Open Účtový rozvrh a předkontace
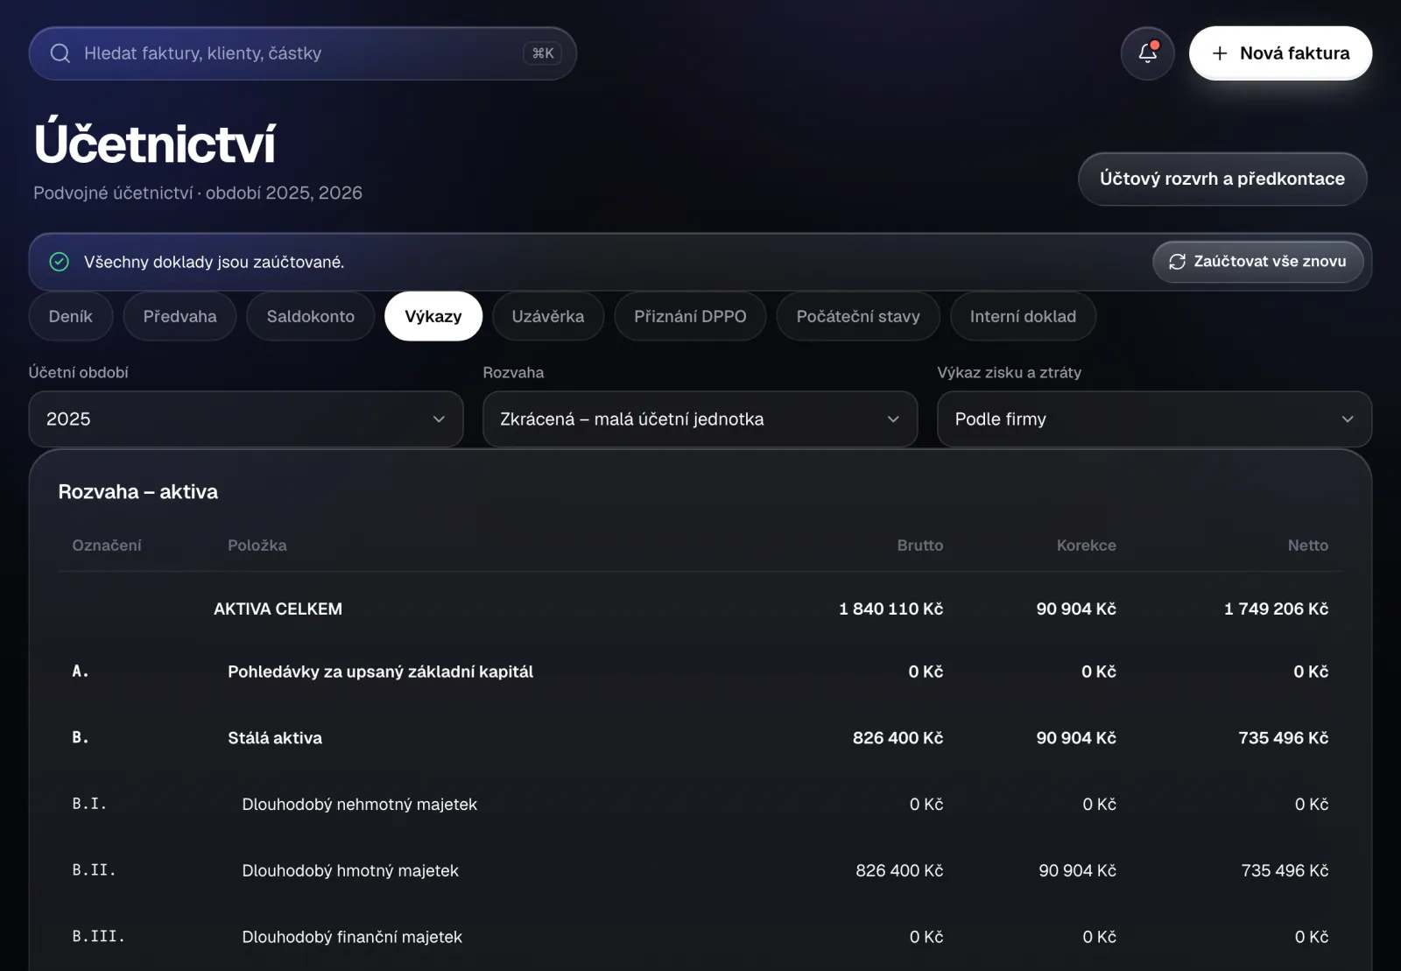 point(1222,179)
